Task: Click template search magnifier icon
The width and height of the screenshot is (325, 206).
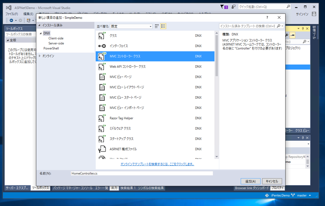Action: coord(278,26)
